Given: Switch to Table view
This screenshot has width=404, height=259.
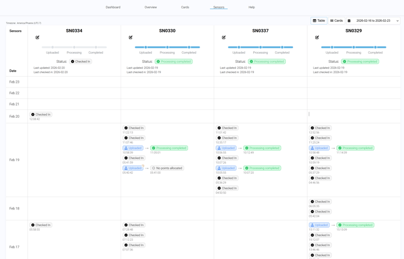Looking at the screenshot, I should click(319, 21).
